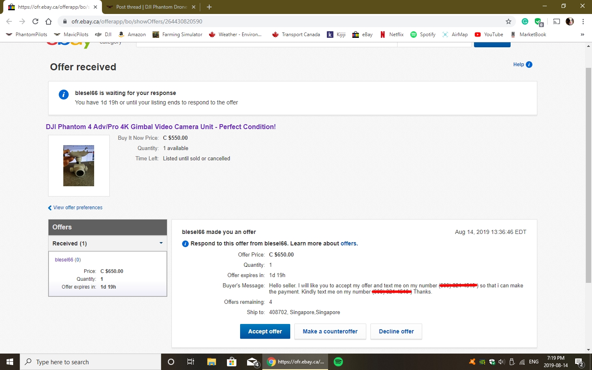Open the Windows Start menu
This screenshot has width=592, height=370.
pyautogui.click(x=10, y=362)
